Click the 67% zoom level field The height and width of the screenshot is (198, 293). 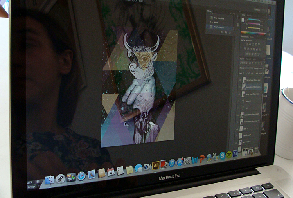pyautogui.click(x=30, y=182)
